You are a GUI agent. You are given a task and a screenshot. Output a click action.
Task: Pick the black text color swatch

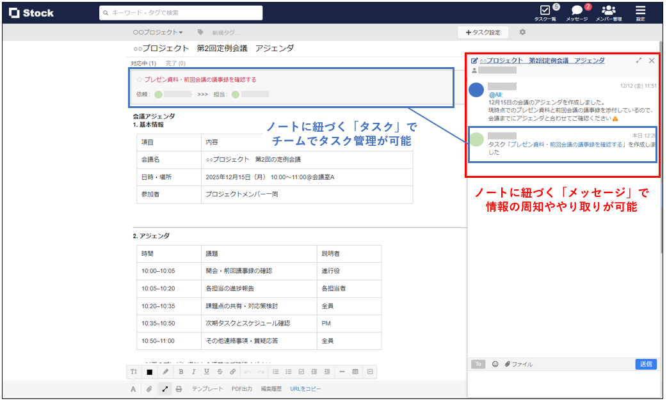point(149,372)
